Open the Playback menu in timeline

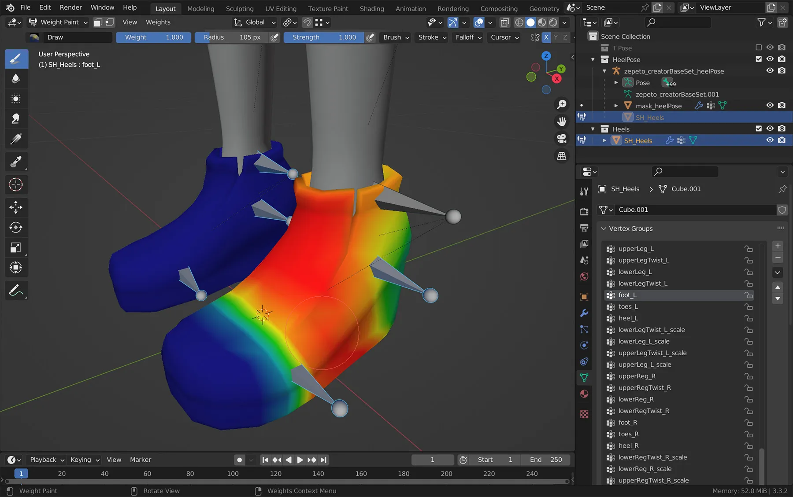pos(47,460)
